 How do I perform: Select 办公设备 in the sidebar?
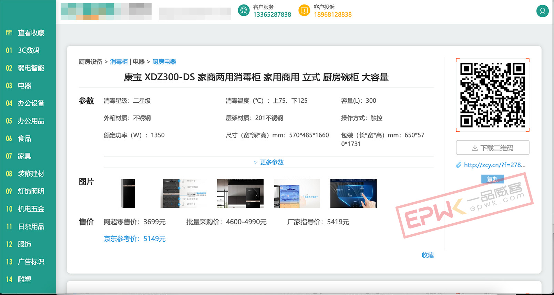31,103
